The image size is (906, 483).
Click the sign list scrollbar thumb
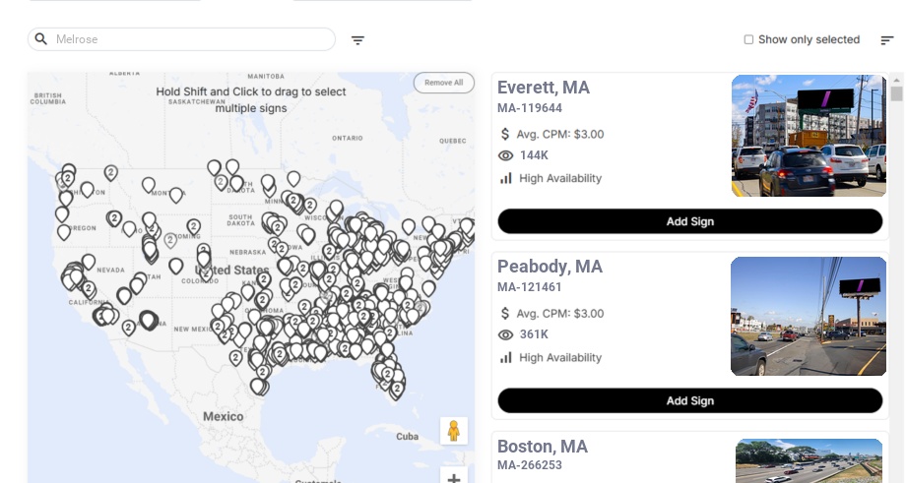[x=896, y=93]
